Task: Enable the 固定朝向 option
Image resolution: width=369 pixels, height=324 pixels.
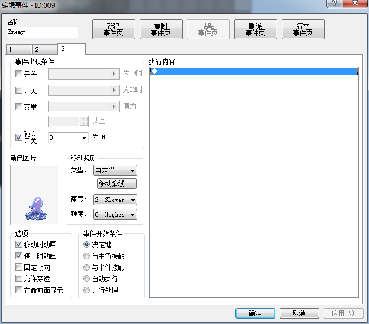Action: click(x=19, y=267)
